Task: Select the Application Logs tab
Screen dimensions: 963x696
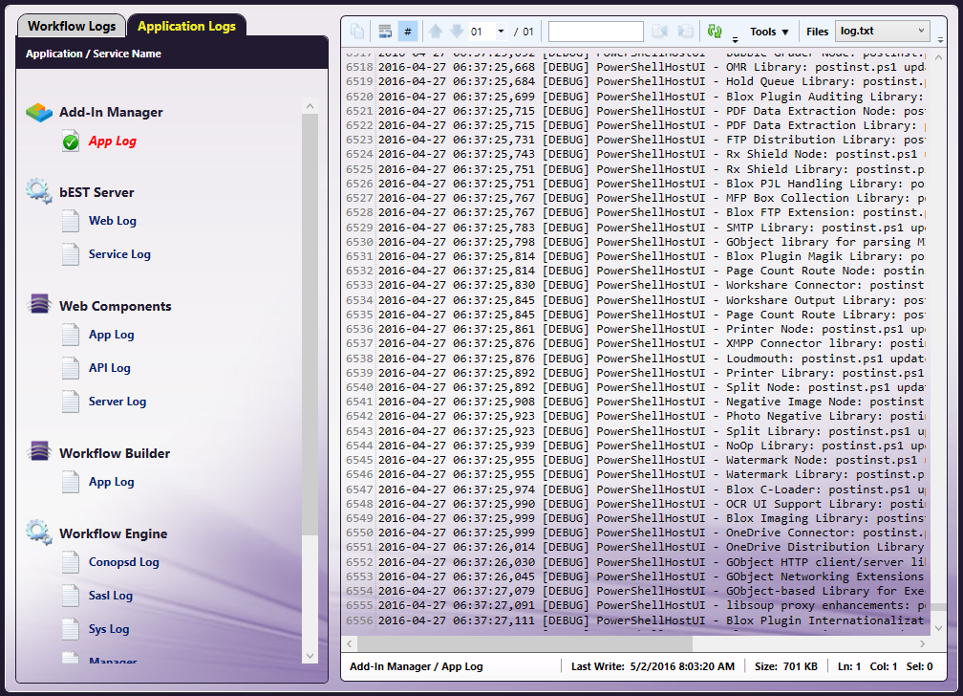Action: pyautogui.click(x=186, y=26)
